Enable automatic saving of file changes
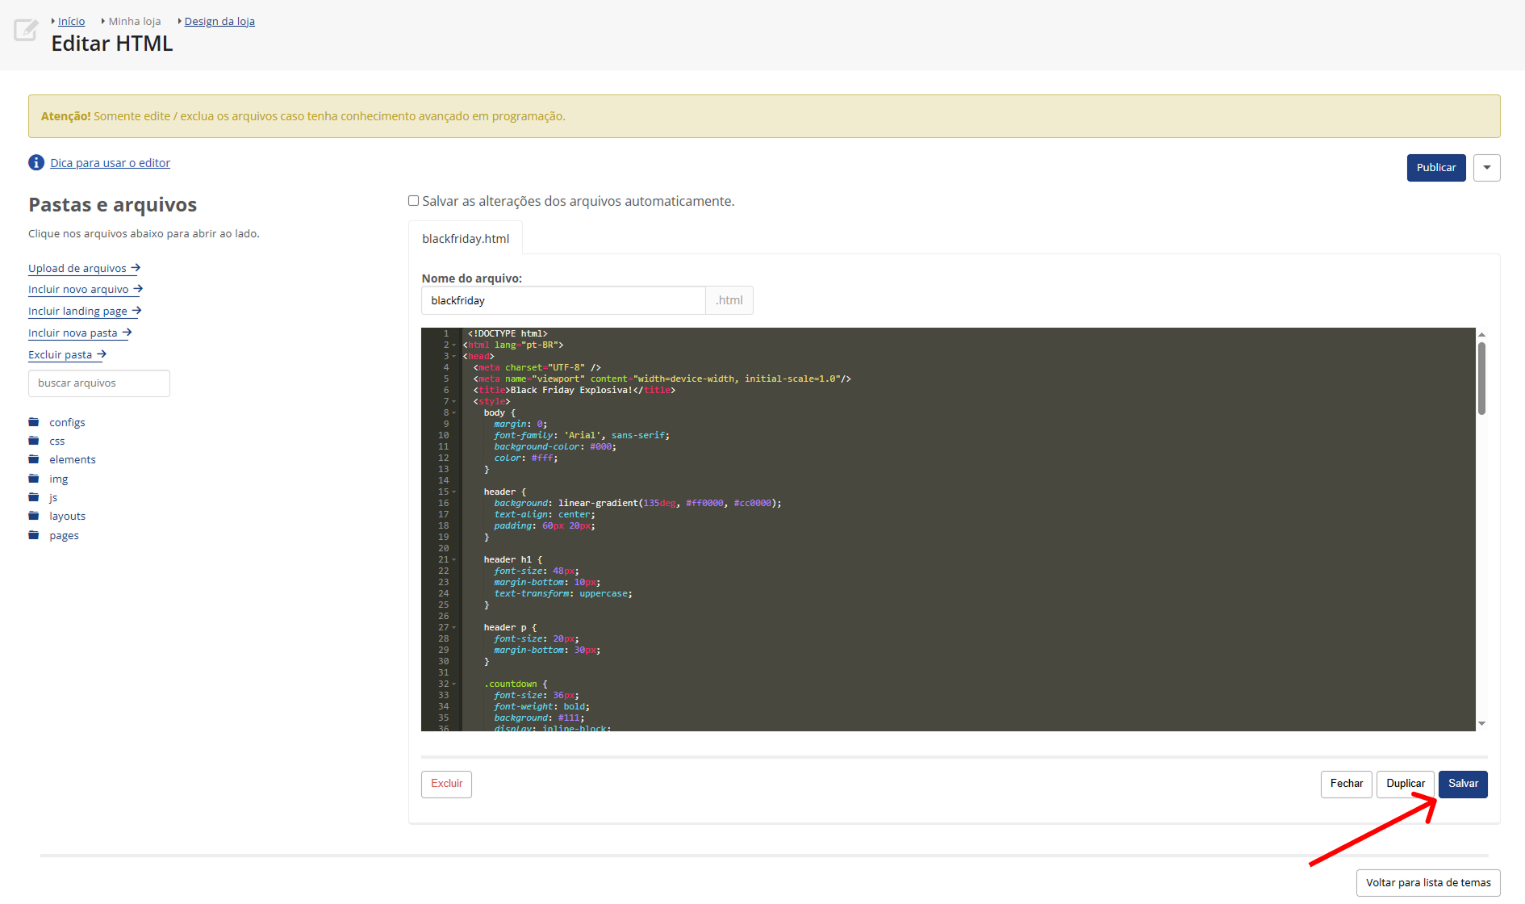The image size is (1525, 904). point(413,201)
